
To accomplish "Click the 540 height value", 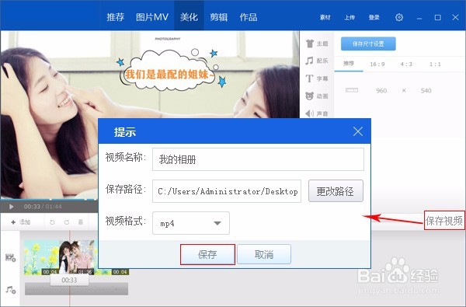I will (426, 90).
